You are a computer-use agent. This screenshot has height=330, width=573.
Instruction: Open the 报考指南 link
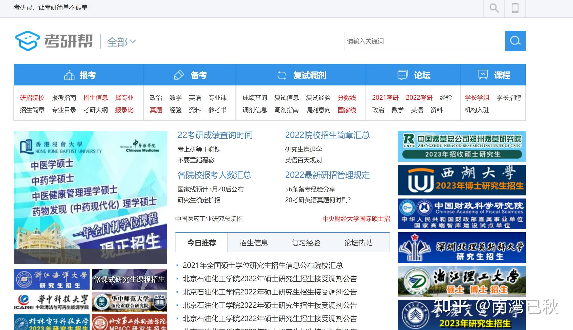point(64,98)
